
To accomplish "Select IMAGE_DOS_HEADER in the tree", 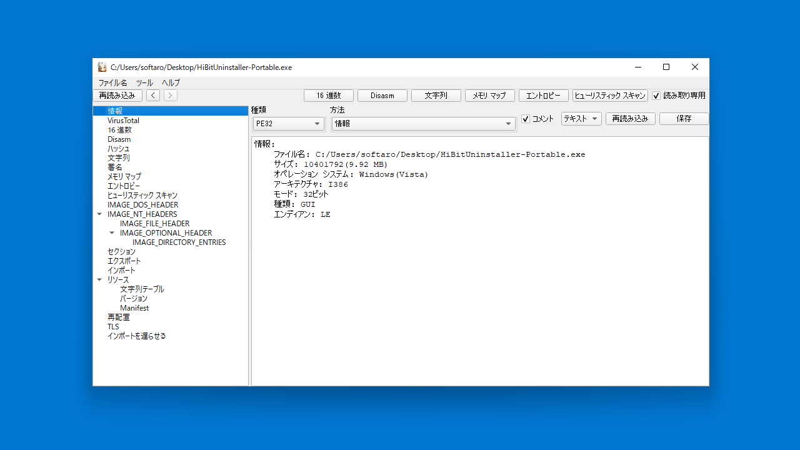I will 142,205.
